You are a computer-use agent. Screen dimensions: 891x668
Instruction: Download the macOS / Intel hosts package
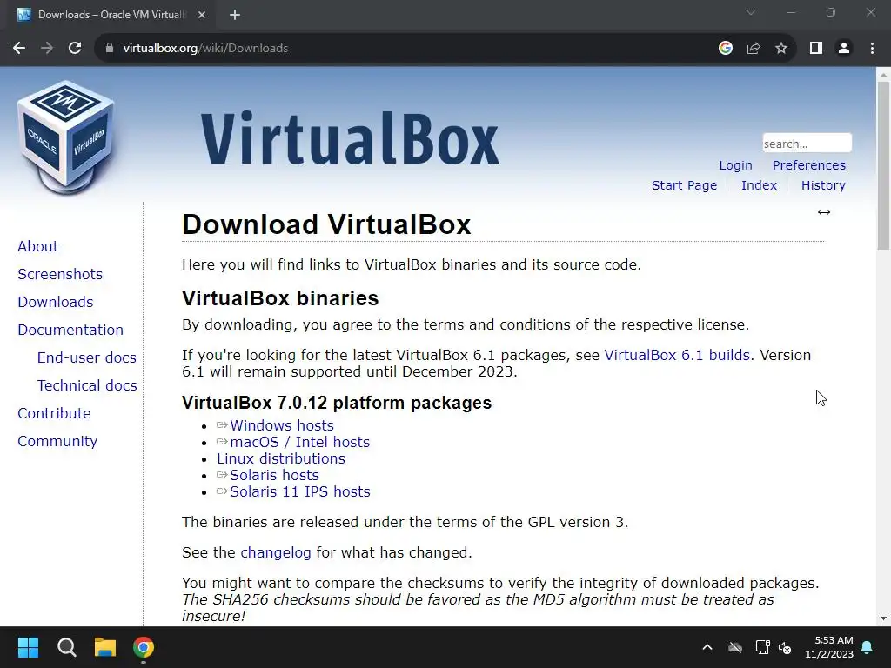pyautogui.click(x=299, y=442)
